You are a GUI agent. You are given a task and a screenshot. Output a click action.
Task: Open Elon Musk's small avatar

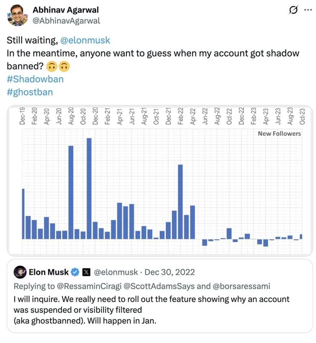[20, 272]
